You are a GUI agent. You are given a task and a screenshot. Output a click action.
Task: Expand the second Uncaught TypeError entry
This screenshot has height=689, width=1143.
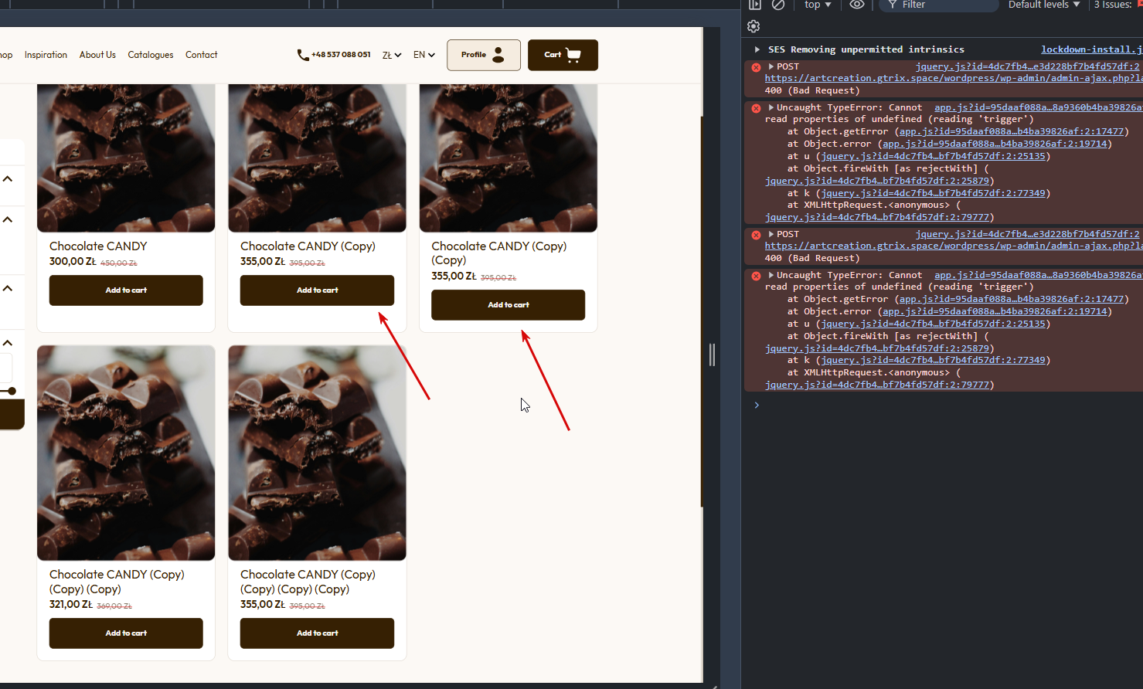click(x=771, y=275)
